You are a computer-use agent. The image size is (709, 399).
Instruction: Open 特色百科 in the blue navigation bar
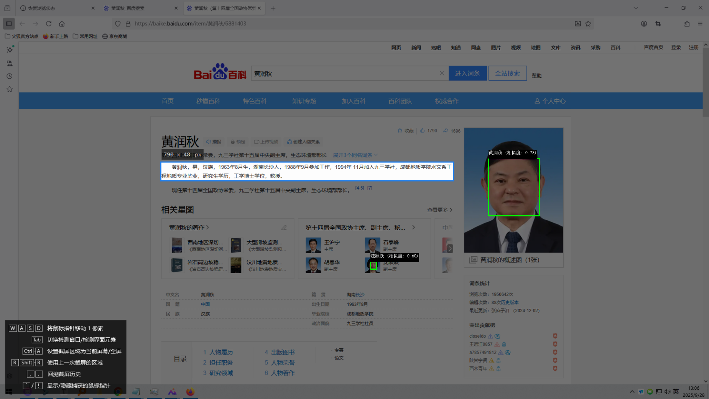tap(254, 101)
